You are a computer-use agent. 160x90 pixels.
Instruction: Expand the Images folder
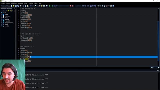click(2, 18)
